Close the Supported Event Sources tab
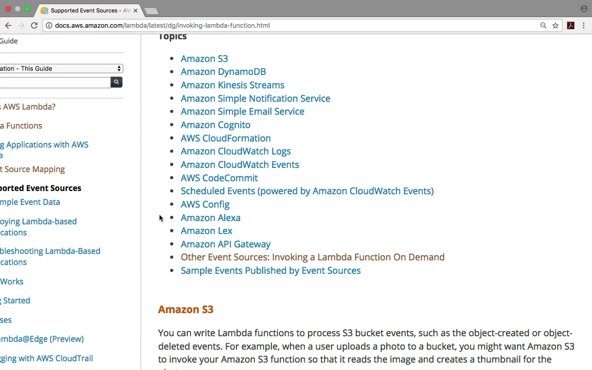This screenshot has width=592, height=370. pos(136,10)
